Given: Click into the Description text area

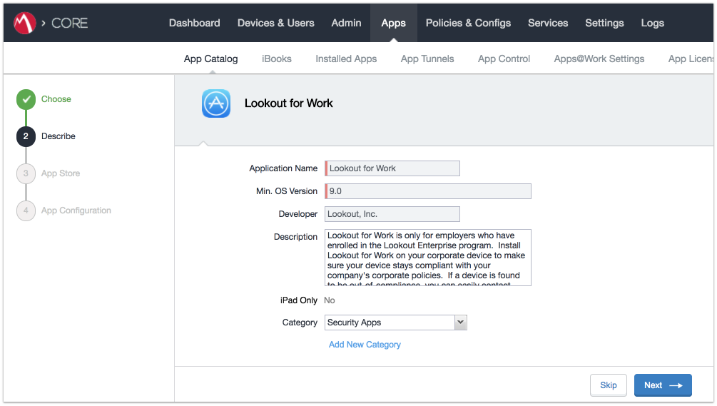Looking at the screenshot, I should point(427,257).
